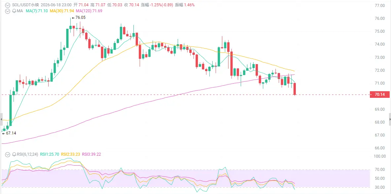Open RSI(6,12,24) indicator settings label

pos(27,154)
